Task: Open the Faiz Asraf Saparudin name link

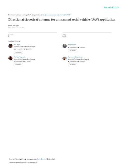Action: pos(20,57)
